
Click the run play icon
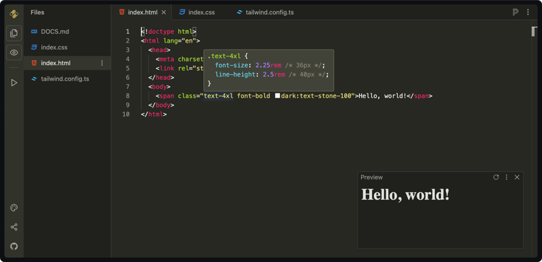[14, 83]
